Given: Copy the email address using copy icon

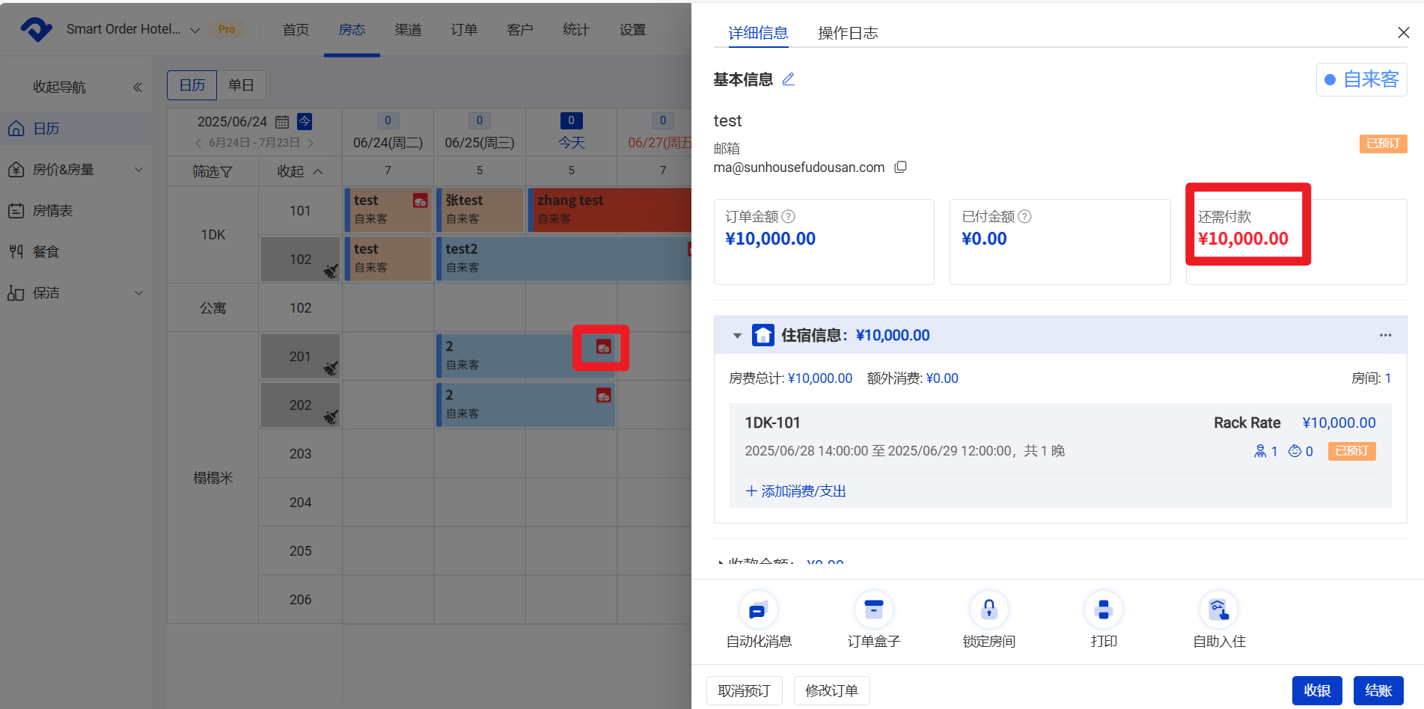Looking at the screenshot, I should click(x=901, y=167).
